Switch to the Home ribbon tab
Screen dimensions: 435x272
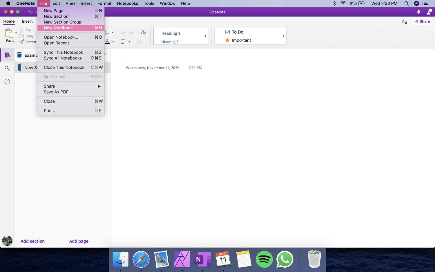9,21
